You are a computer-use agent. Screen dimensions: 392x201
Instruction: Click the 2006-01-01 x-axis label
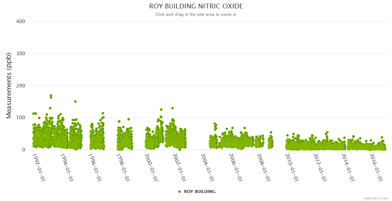(x=236, y=167)
